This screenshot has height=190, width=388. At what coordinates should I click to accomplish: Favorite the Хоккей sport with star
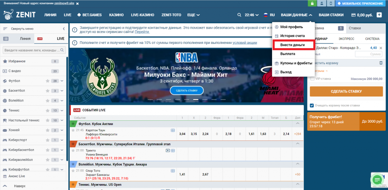coord(47,130)
